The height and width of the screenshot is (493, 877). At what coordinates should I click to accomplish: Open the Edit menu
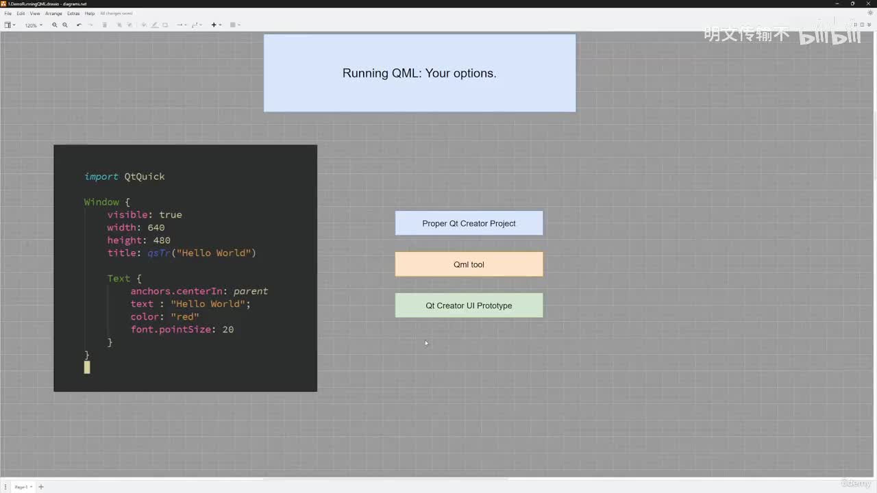click(x=21, y=14)
